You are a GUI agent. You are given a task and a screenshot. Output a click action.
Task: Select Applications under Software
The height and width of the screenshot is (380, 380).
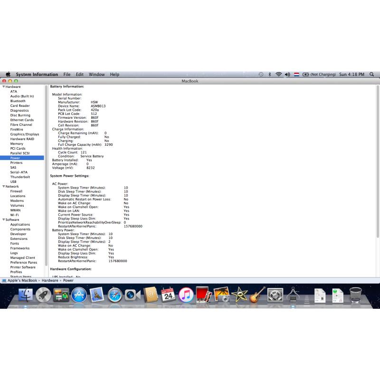coord(20,224)
